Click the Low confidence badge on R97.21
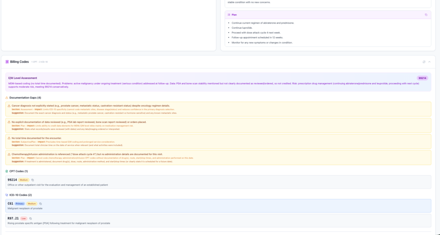Screen dimensions: 440x235 pyautogui.click(x=24, y=219)
